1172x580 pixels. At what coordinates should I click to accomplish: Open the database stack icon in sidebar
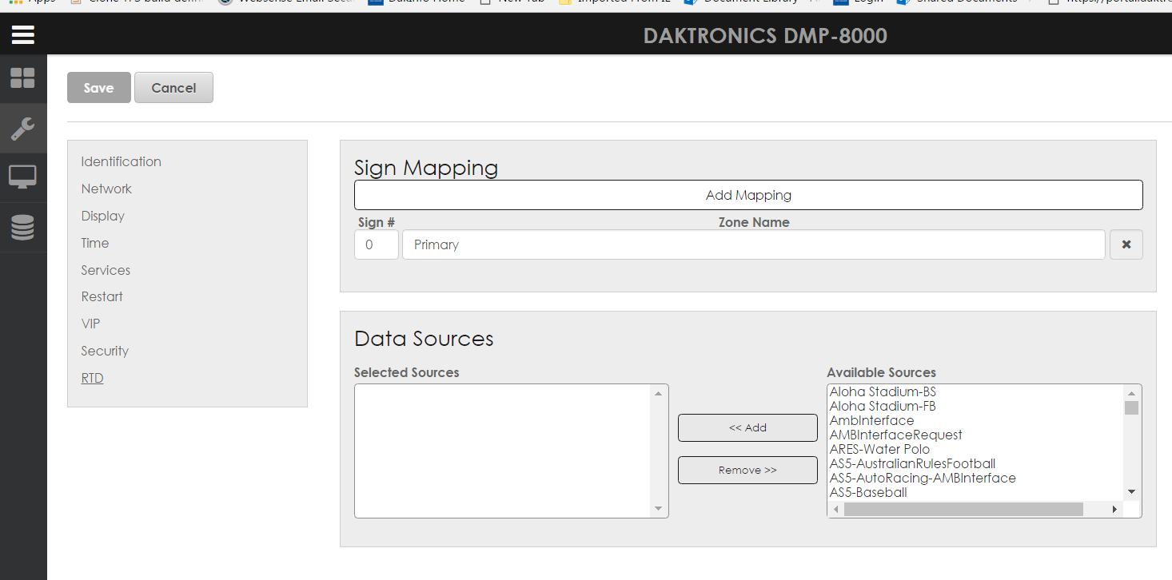tap(22, 228)
